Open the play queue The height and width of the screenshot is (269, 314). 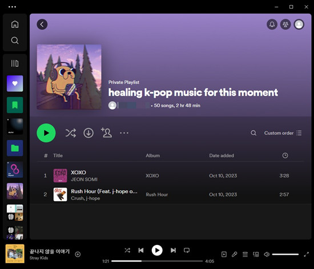(245, 254)
